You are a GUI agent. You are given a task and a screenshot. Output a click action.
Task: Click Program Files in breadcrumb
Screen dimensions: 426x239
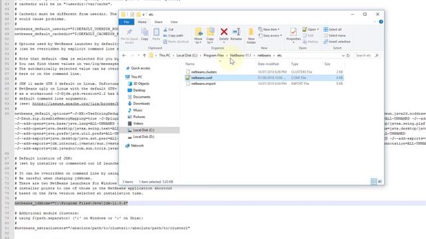tap(214, 56)
